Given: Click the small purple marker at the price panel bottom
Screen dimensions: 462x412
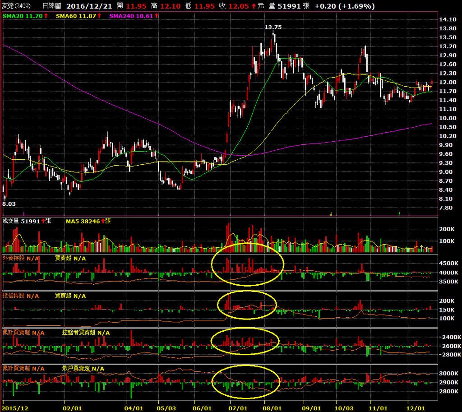Looking at the screenshot, I should [24, 213].
